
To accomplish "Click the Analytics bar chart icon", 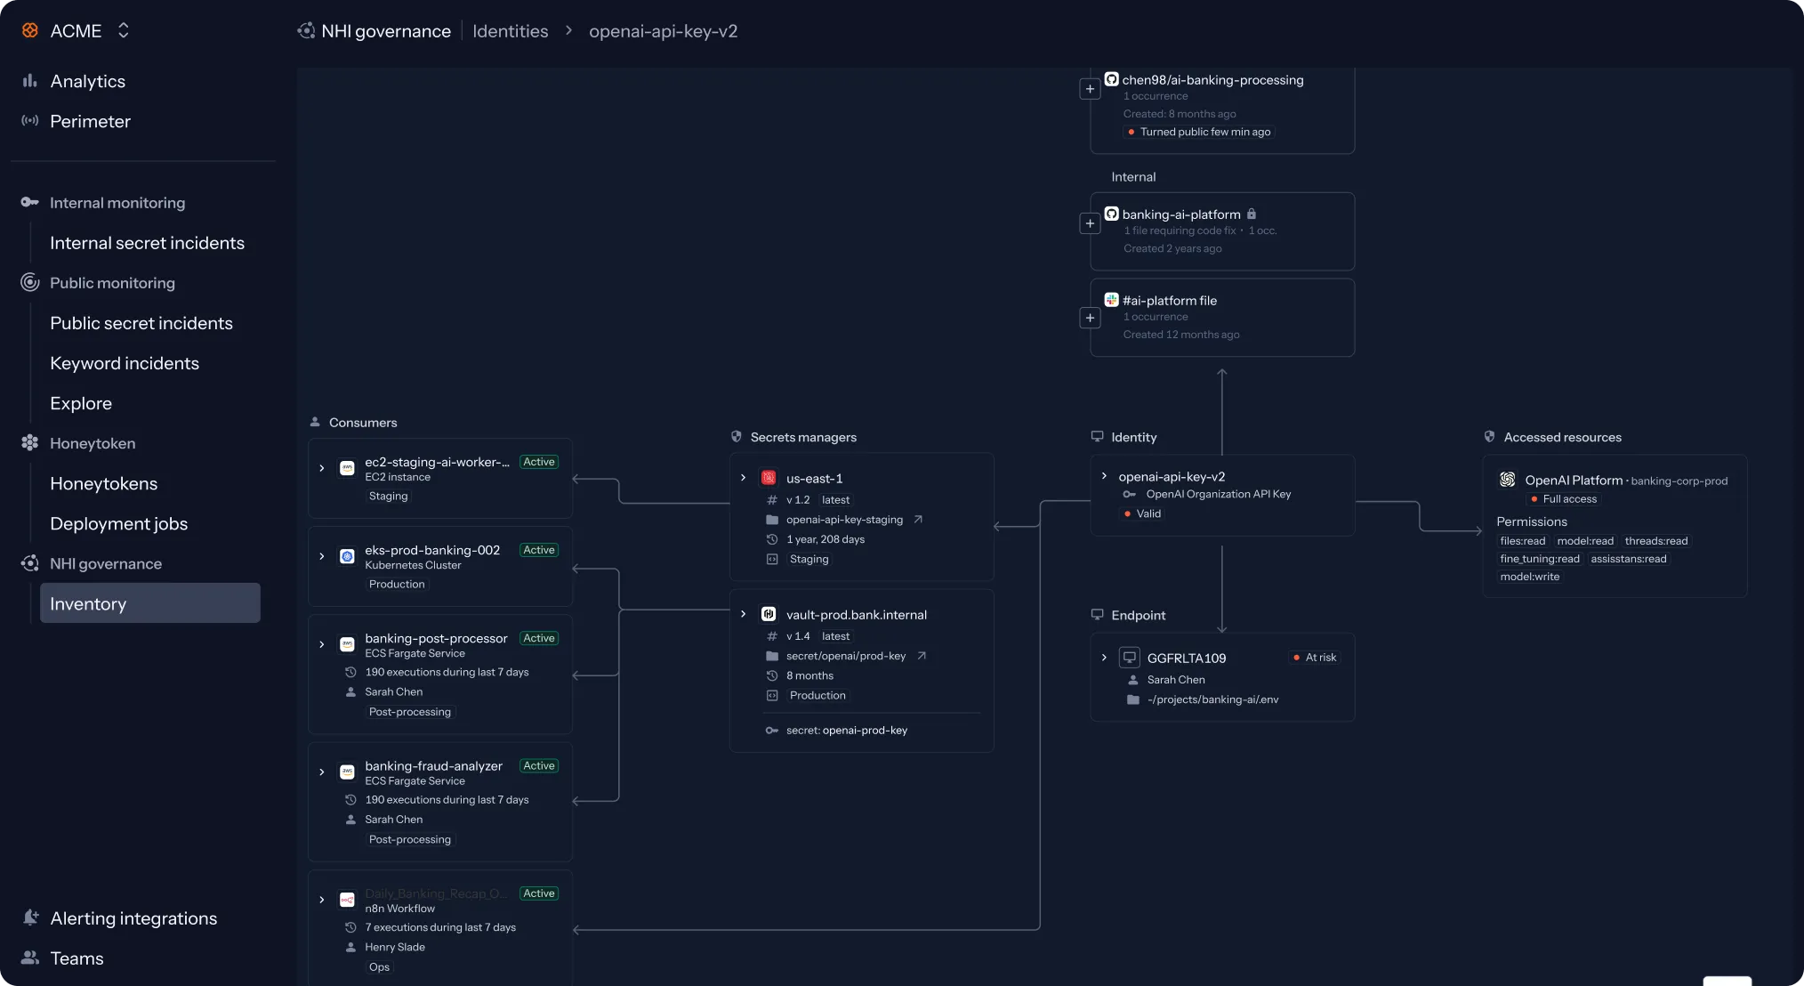I will [30, 80].
